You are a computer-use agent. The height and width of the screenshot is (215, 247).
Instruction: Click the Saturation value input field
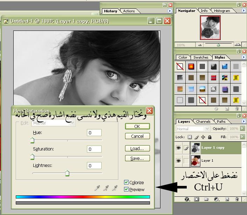[94, 149]
